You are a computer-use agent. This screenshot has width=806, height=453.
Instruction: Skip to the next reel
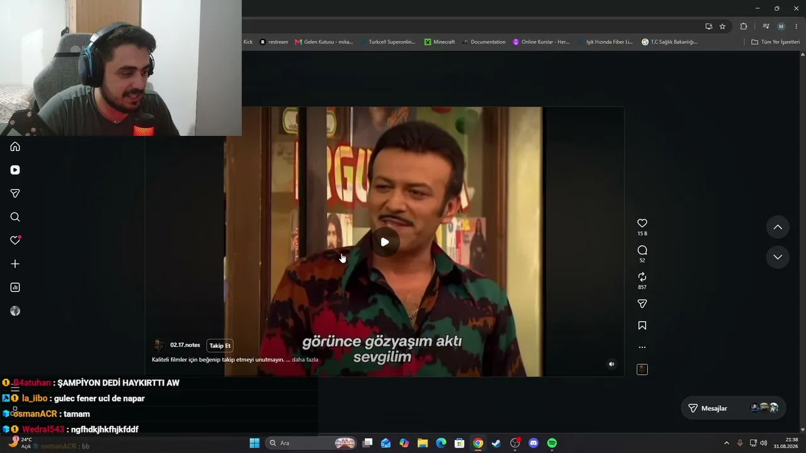click(778, 257)
